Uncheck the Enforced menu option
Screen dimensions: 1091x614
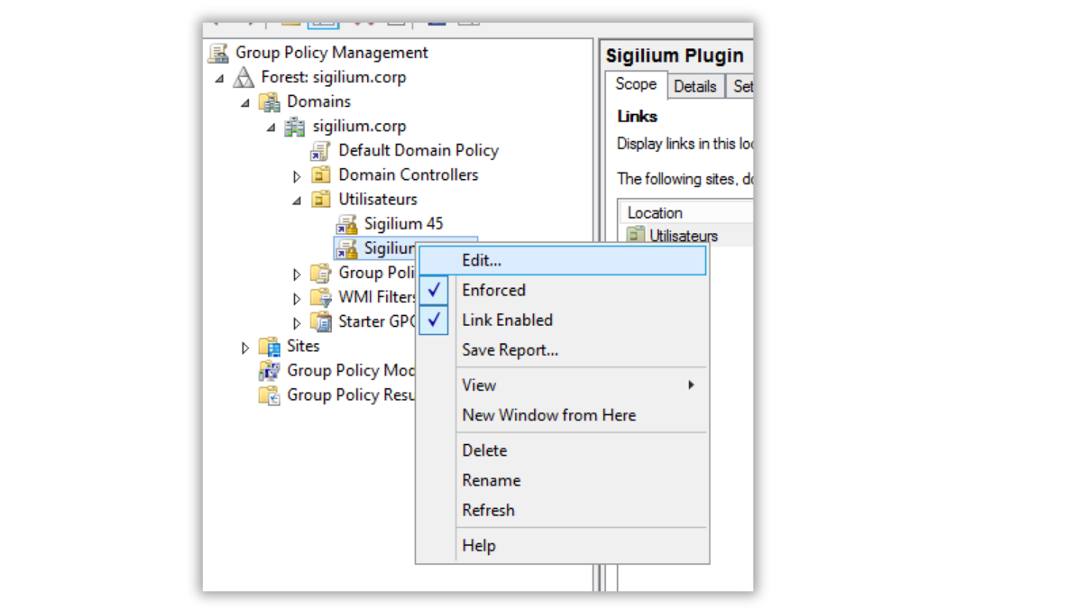coord(493,291)
